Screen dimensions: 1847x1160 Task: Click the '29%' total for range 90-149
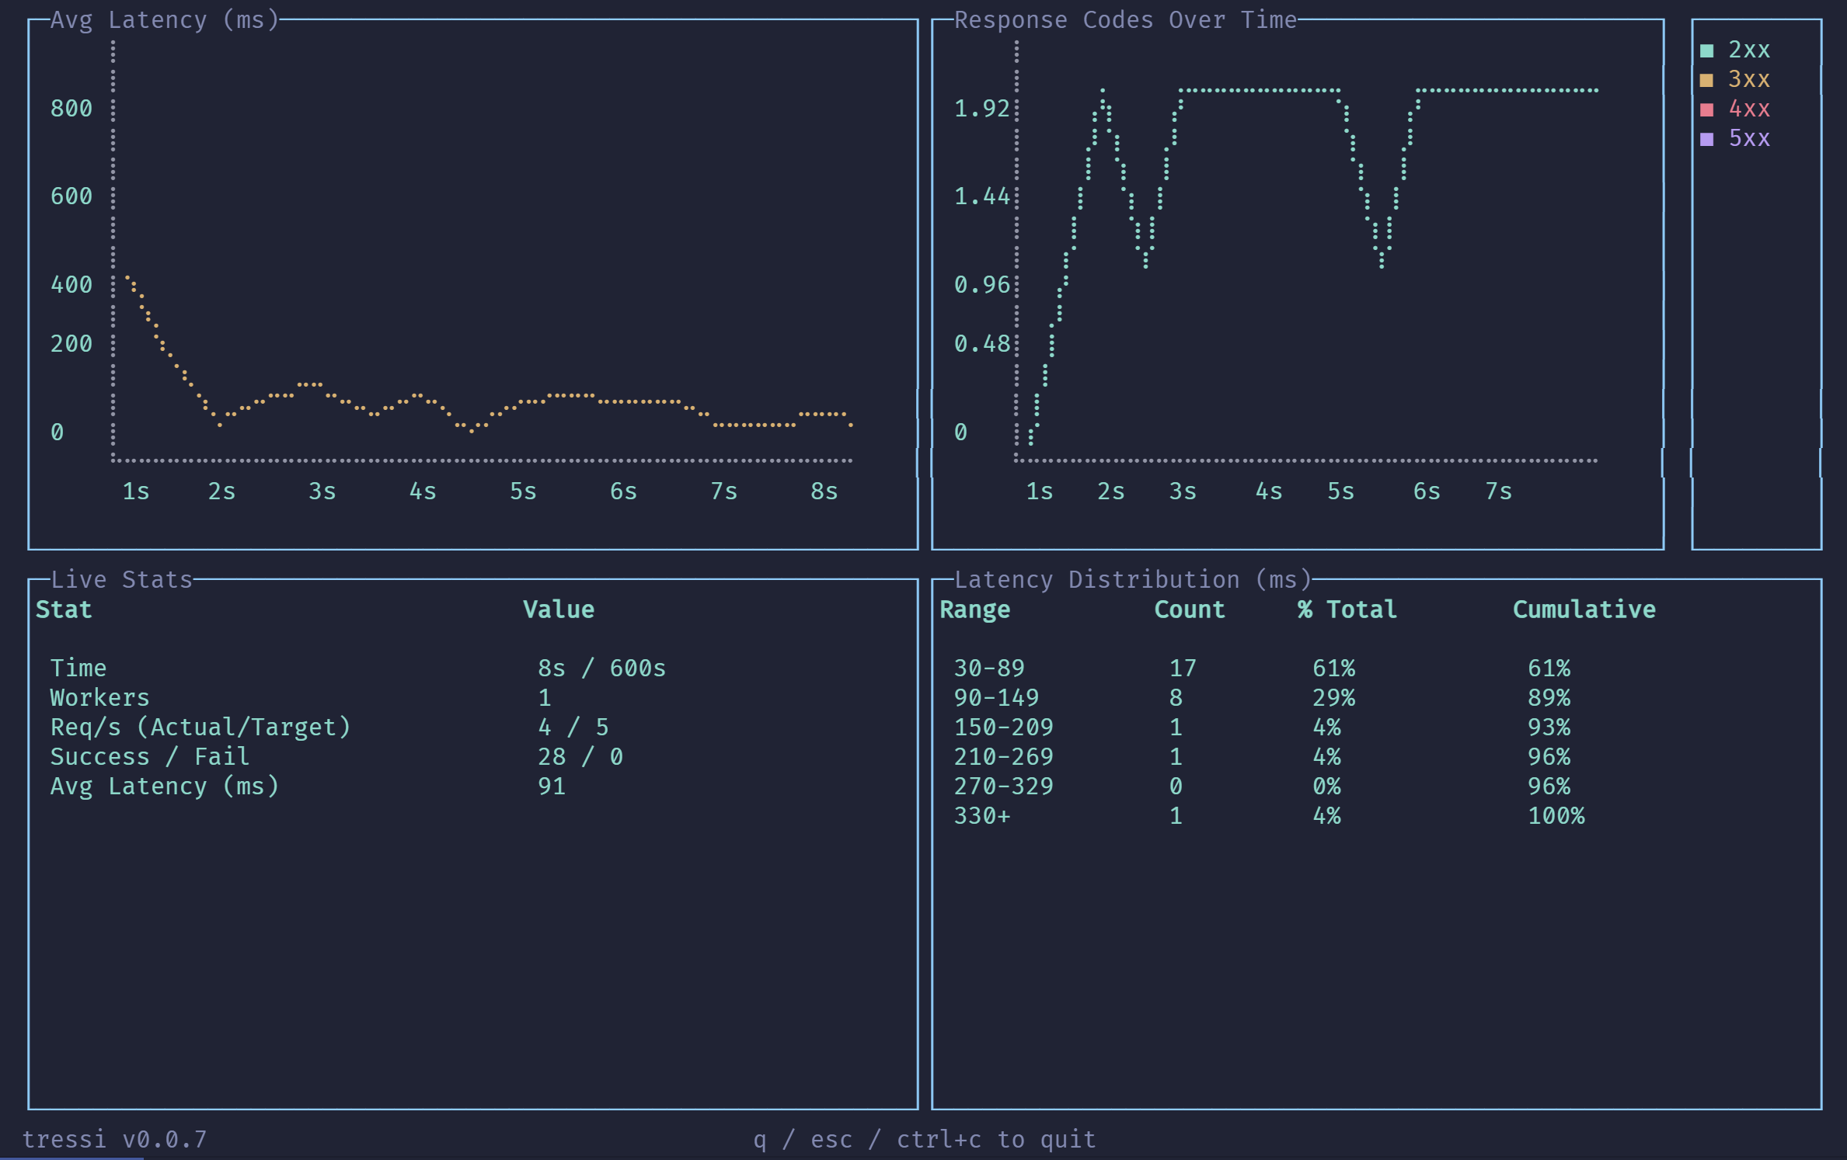(1334, 698)
